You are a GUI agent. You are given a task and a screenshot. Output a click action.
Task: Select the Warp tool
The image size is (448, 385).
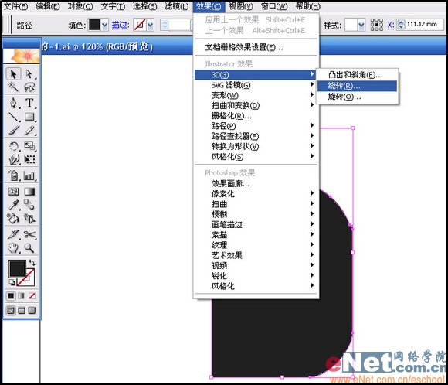pos(13,159)
